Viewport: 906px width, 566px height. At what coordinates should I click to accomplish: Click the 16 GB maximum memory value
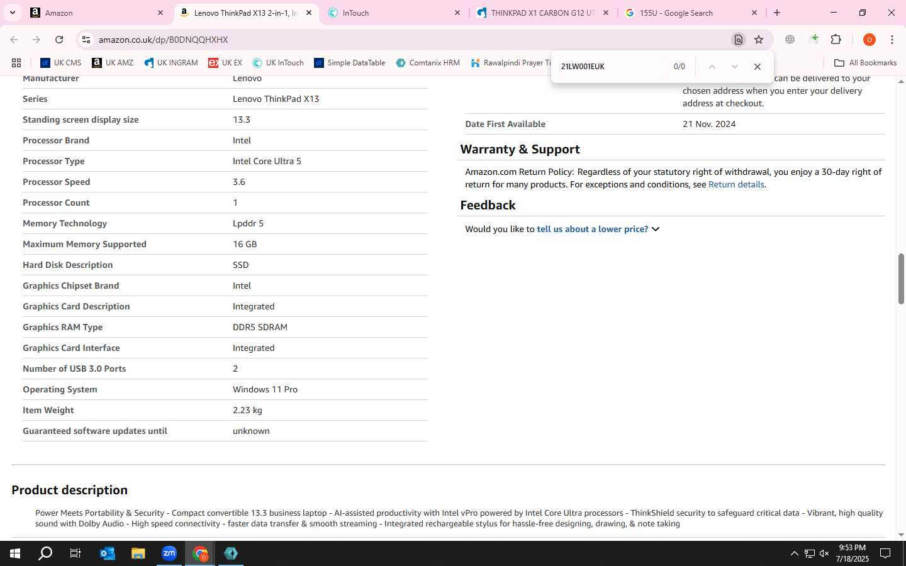tap(245, 244)
